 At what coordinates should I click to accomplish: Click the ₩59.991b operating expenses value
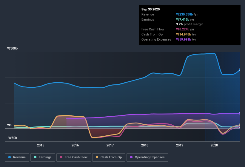(x=184, y=39)
